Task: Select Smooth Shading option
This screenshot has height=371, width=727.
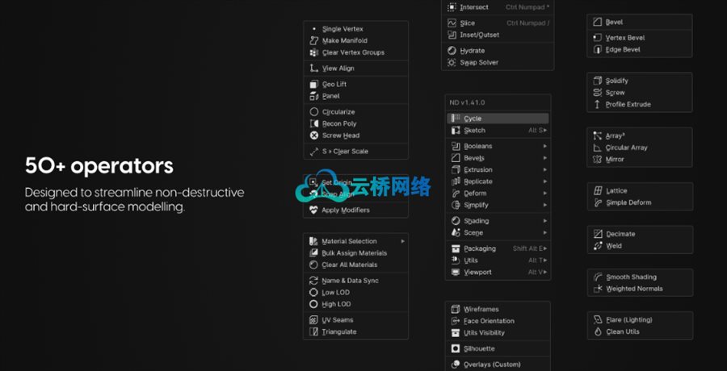Action: coord(631,277)
